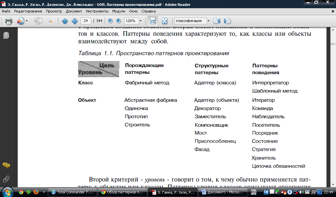The width and height of the screenshot is (336, 197).
Task: Click the vertical scrollbar thumb
Action: [333, 44]
